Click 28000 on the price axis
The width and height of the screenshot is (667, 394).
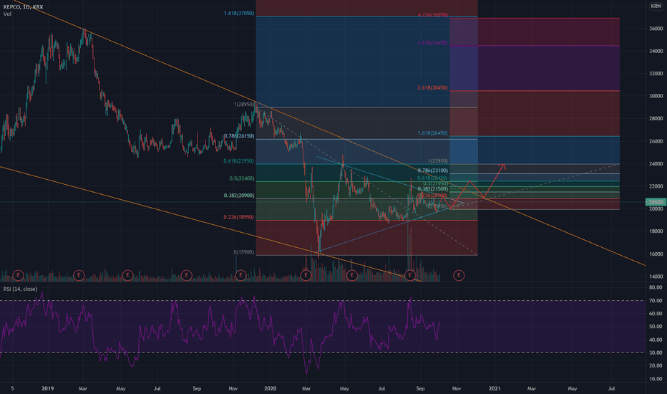click(x=656, y=118)
